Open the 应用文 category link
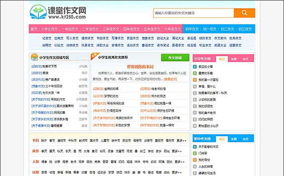Image resolution: width=284 pixels, height=176 pixels. coord(59,38)
